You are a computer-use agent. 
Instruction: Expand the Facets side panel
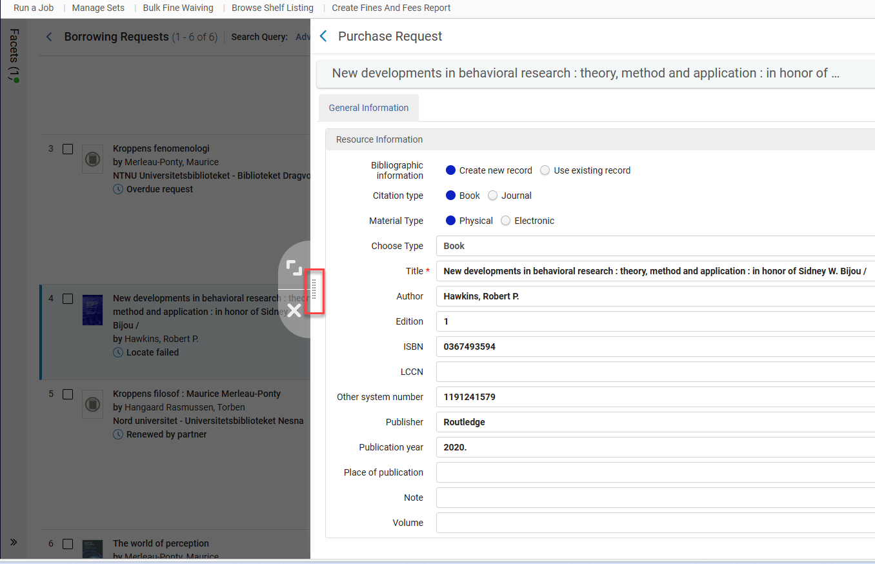(x=14, y=55)
